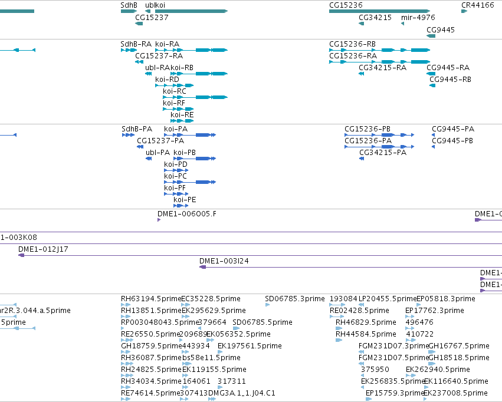
Task: Click protein CG15237-PA
Action: [x=160, y=141]
